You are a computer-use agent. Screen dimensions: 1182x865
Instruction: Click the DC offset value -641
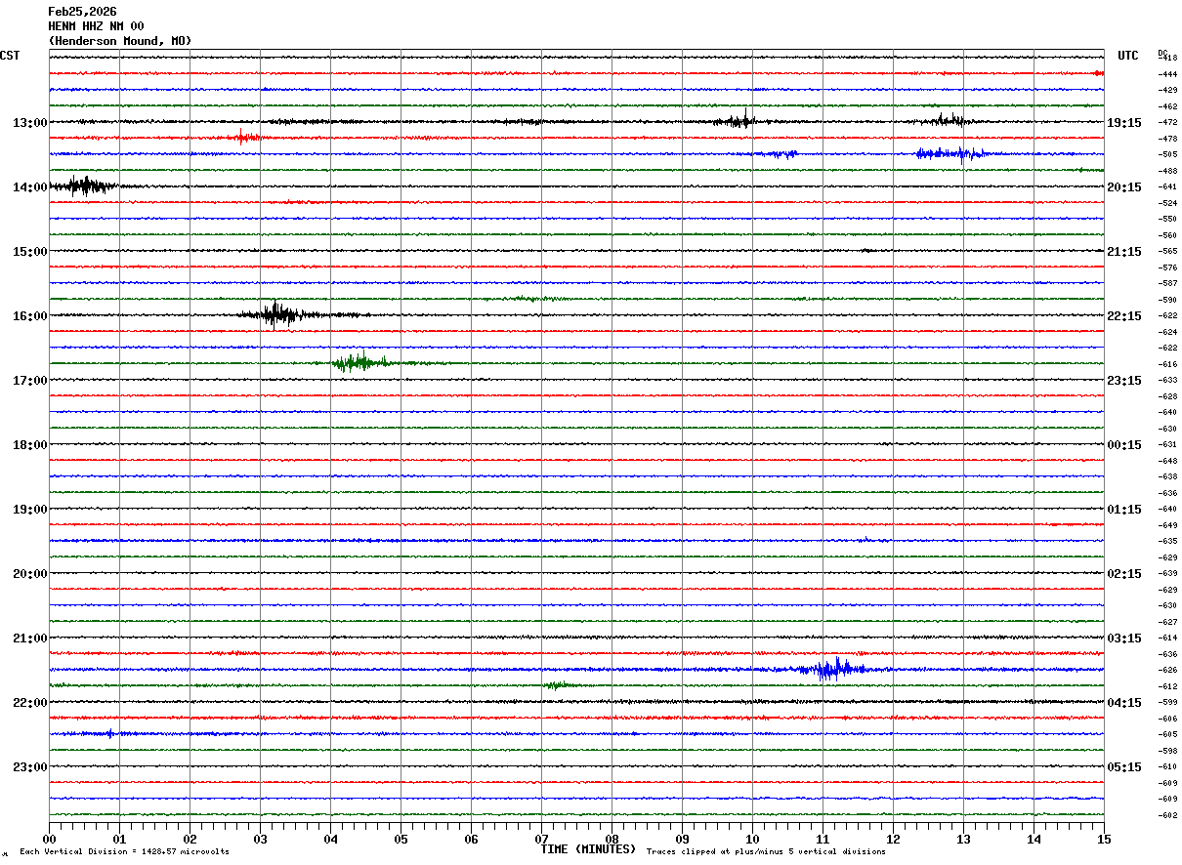1168,186
